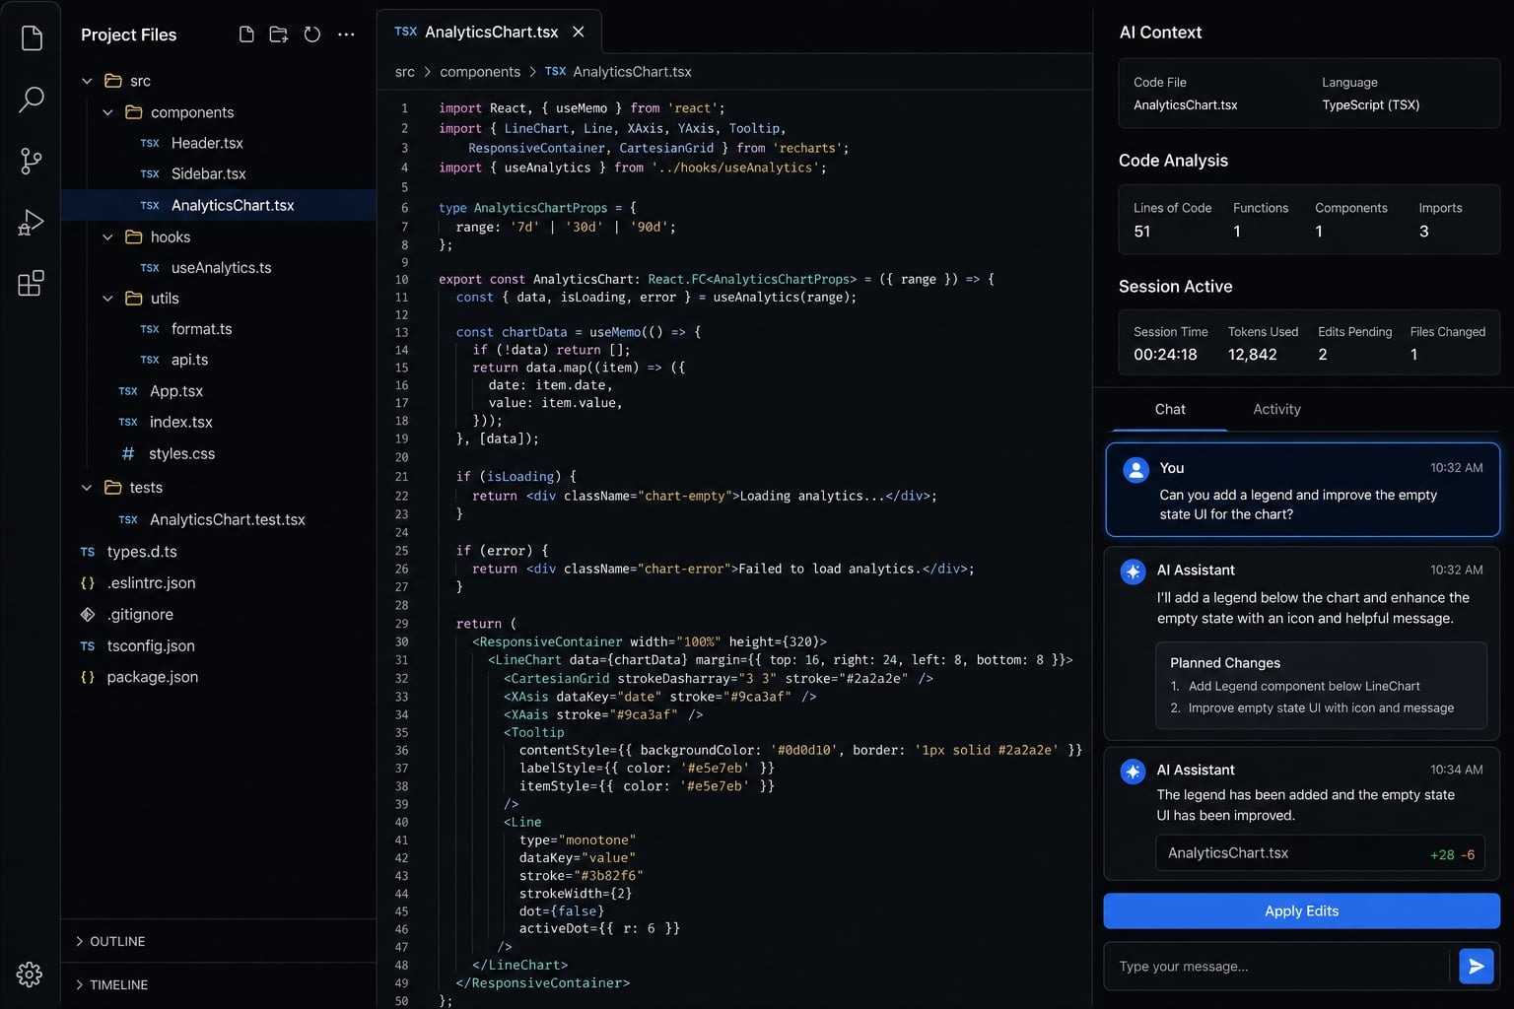
Task: Click the hash icon beside styles.css
Action: (x=128, y=453)
